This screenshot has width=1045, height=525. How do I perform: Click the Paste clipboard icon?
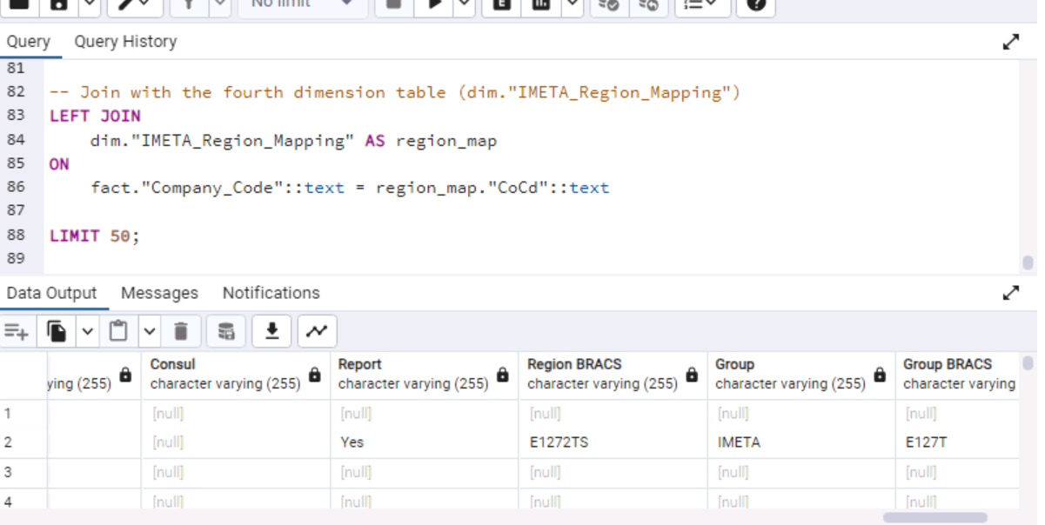(x=118, y=331)
